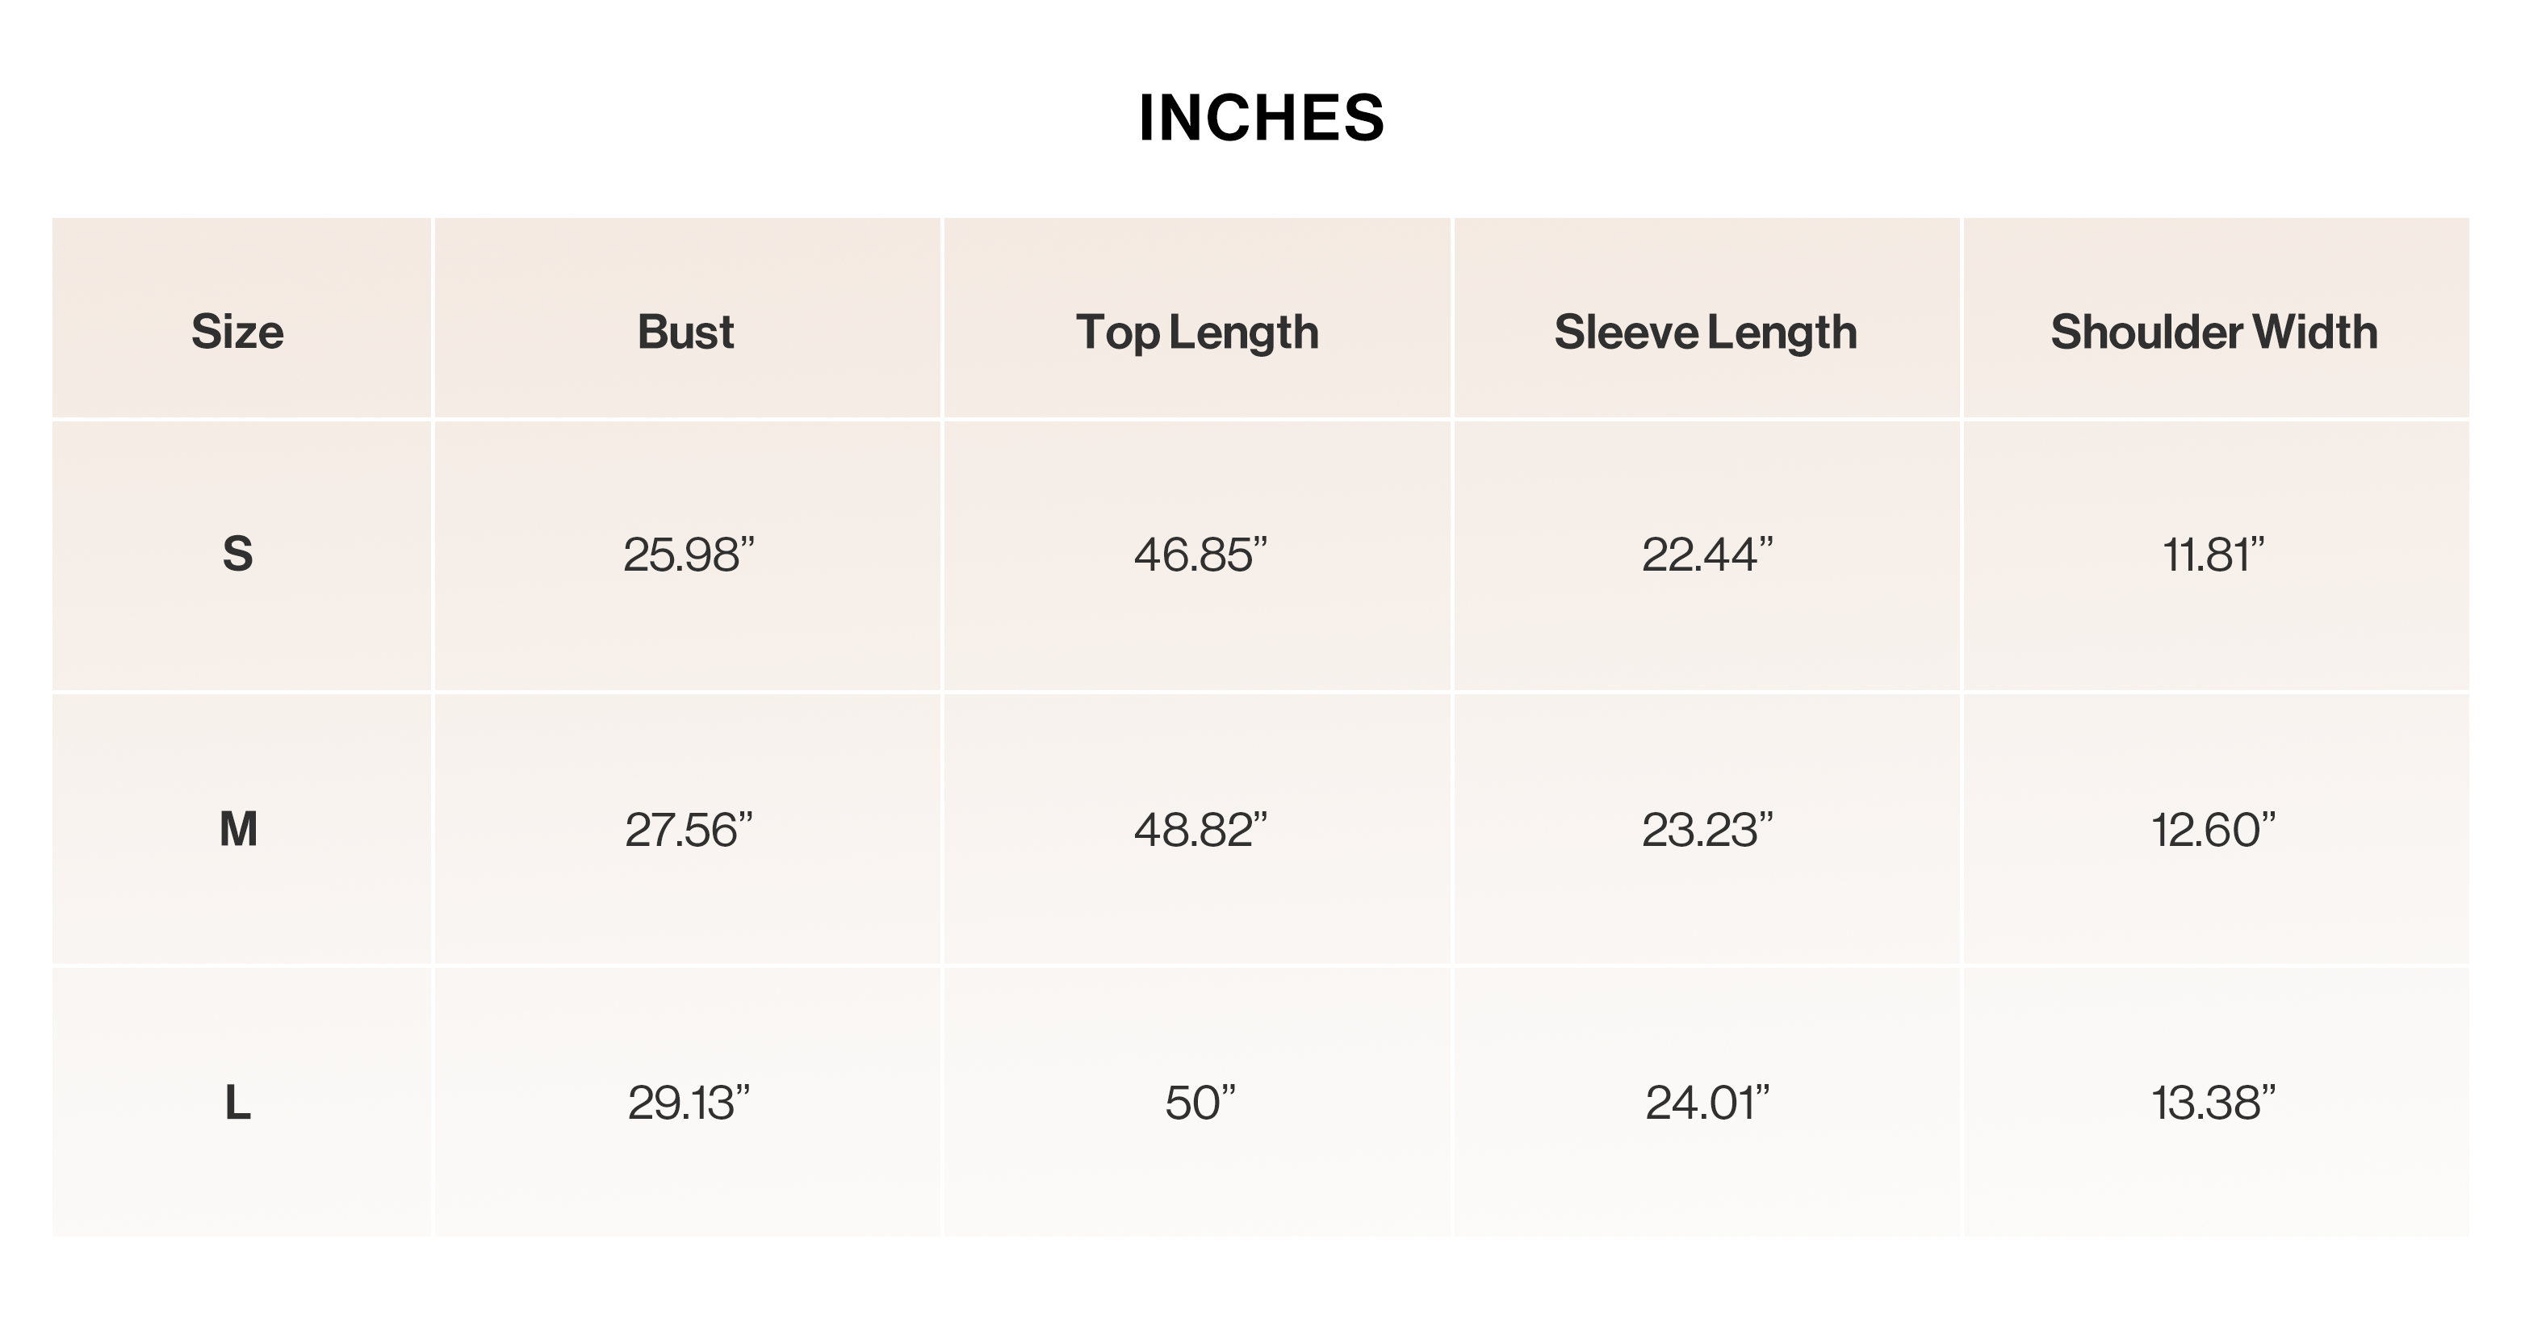Select the M size row label
Image resolution: width=2525 pixels, height=1344 pixels.
click(x=238, y=829)
